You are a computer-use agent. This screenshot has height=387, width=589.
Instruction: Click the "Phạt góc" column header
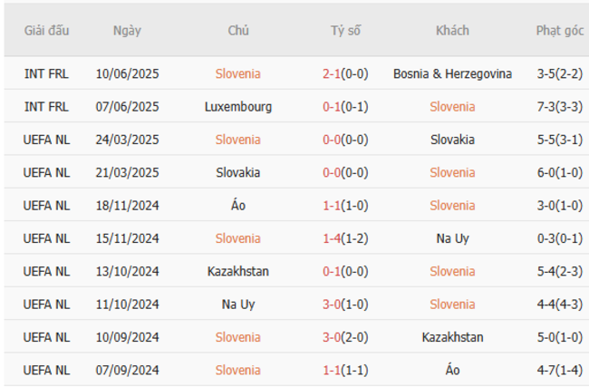[559, 31]
